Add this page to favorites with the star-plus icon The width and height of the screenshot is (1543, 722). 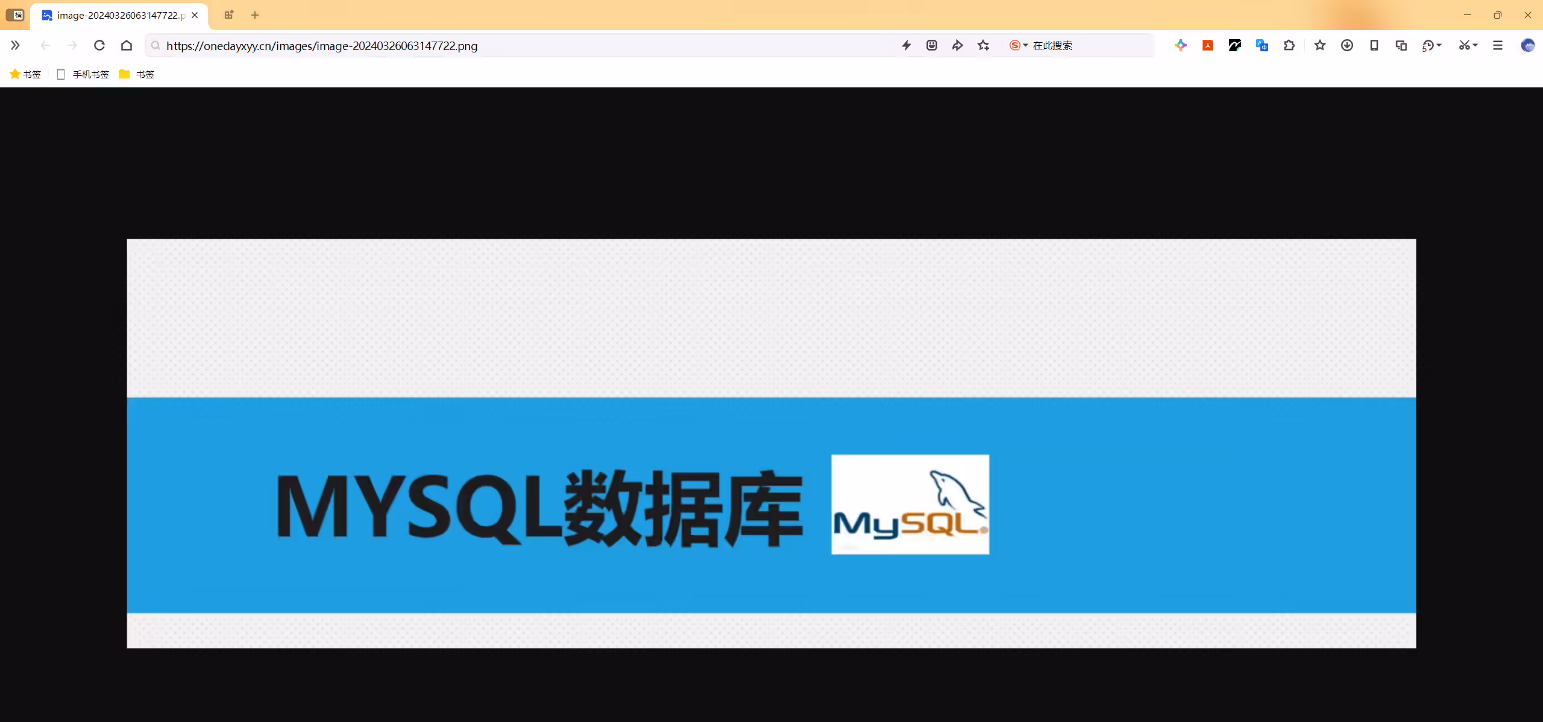[x=984, y=45]
